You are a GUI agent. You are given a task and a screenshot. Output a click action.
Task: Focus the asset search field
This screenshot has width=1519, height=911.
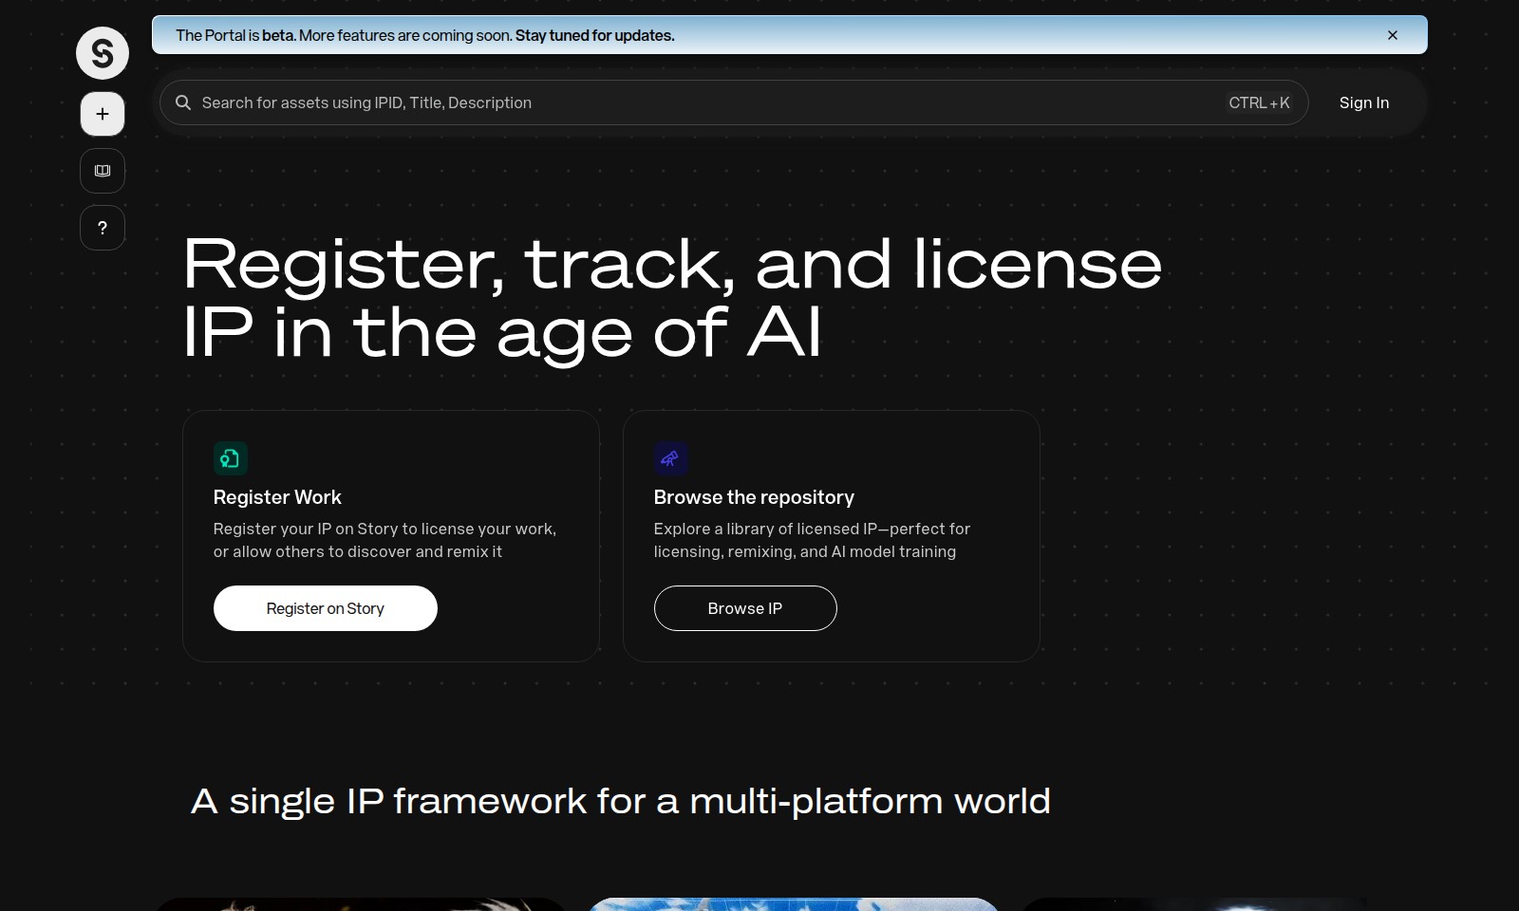pyautogui.click(x=734, y=102)
